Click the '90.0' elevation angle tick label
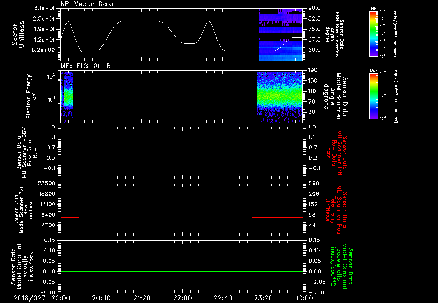Screen dimensions: 438x303 [314, 8]
